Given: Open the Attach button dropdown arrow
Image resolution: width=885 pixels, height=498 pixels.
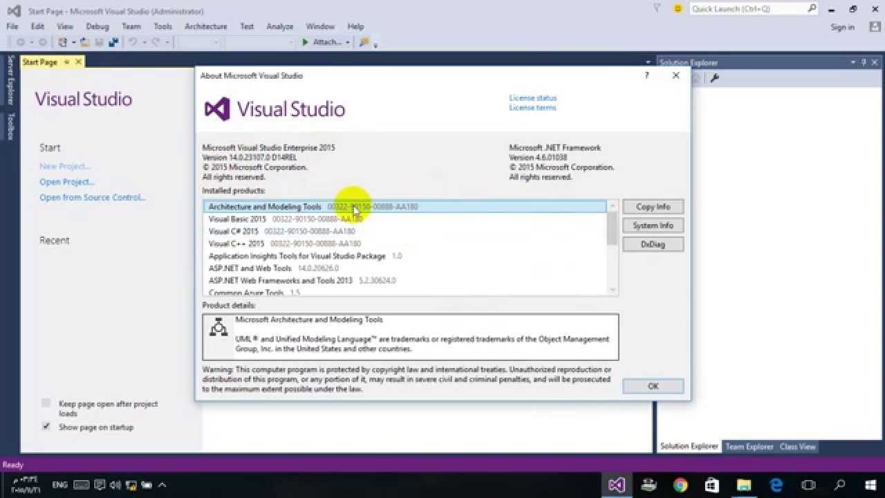Looking at the screenshot, I should click(347, 42).
